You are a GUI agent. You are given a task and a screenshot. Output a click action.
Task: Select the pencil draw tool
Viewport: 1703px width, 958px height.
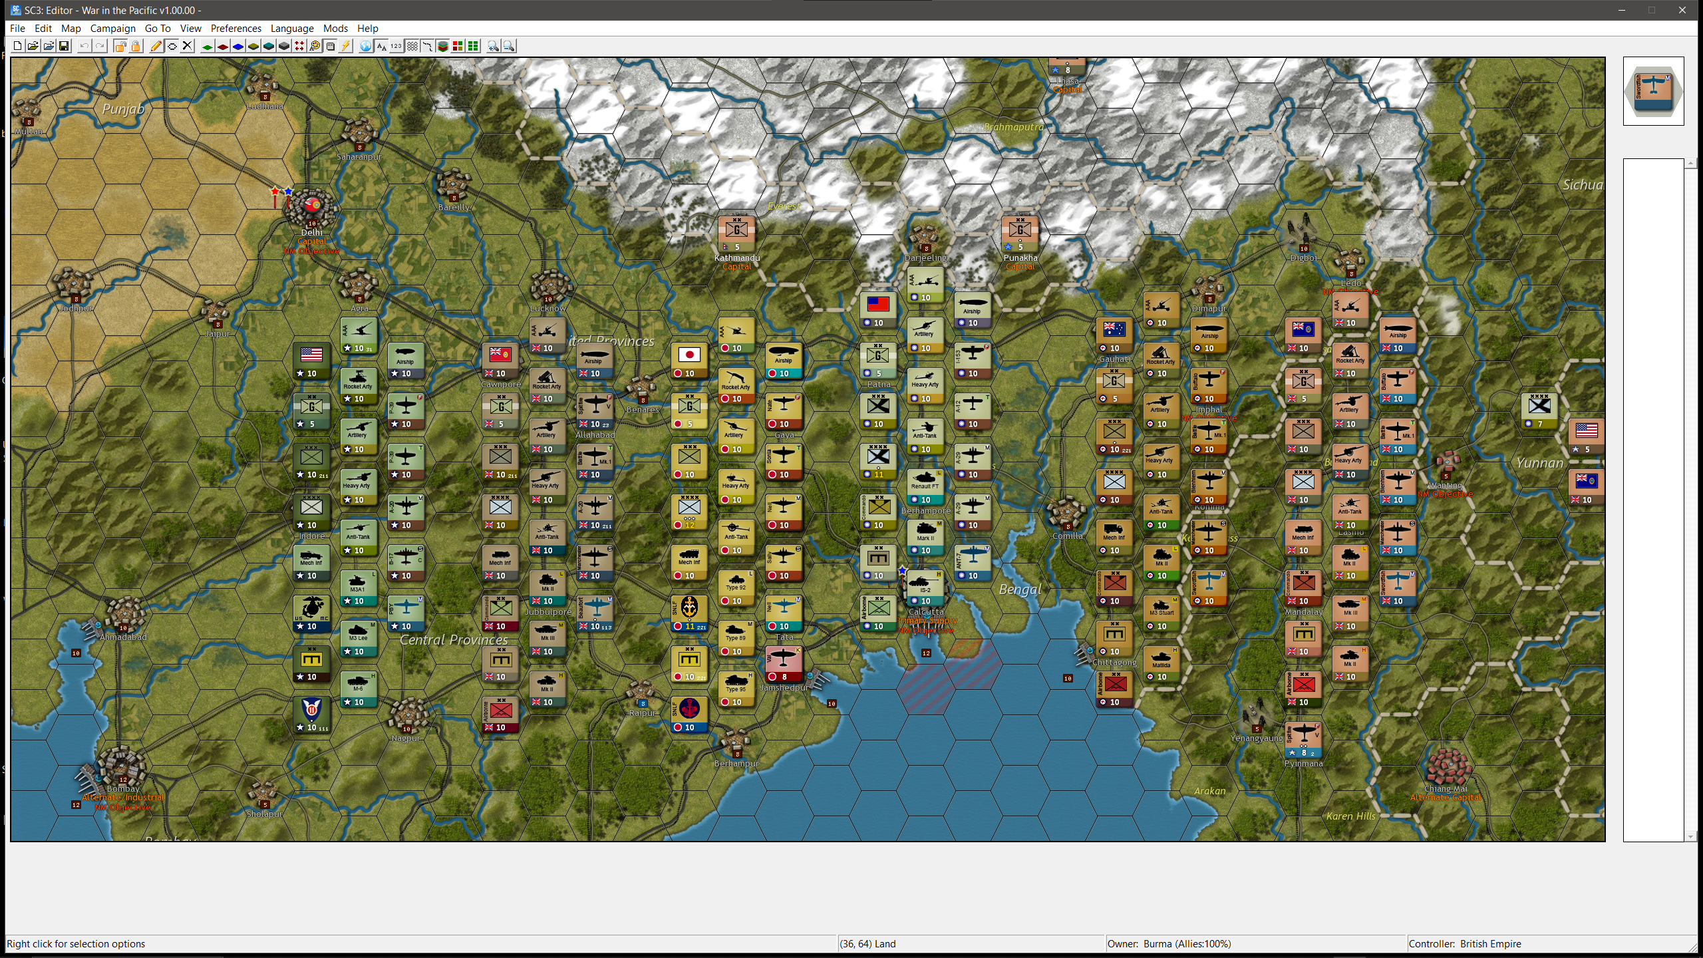tap(156, 46)
